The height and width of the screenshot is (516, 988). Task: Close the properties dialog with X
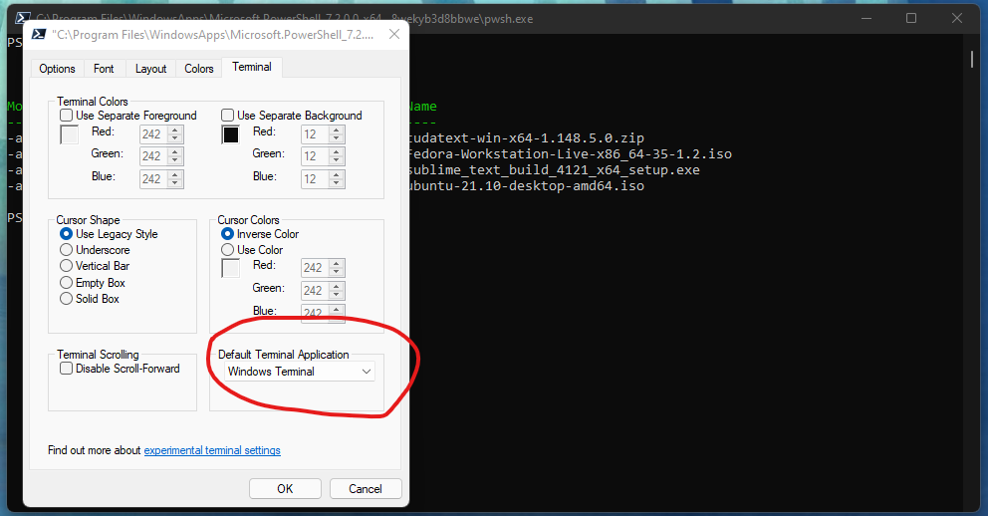pyautogui.click(x=394, y=34)
